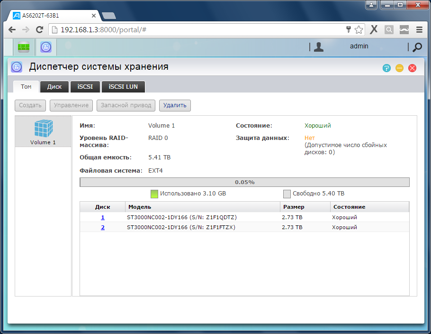
Task: Open disk 2 link in the table
Action: tap(103, 227)
